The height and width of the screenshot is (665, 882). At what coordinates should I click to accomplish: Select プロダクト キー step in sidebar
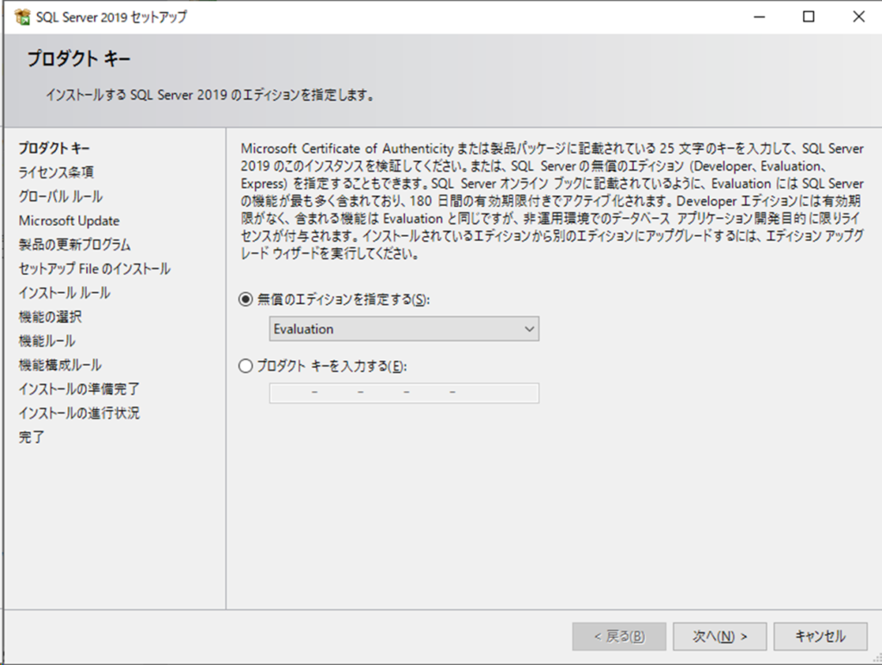pos(54,148)
